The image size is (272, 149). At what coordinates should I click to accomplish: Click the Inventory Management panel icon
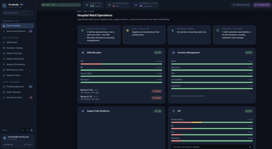click(173, 53)
